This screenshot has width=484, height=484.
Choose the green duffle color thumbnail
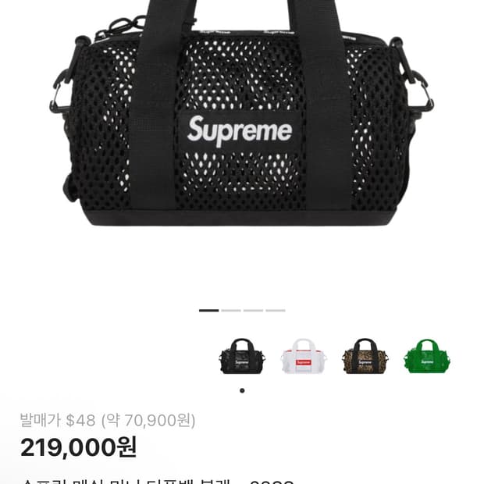click(x=426, y=356)
